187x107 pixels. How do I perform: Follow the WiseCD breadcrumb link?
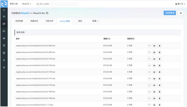click(25, 13)
